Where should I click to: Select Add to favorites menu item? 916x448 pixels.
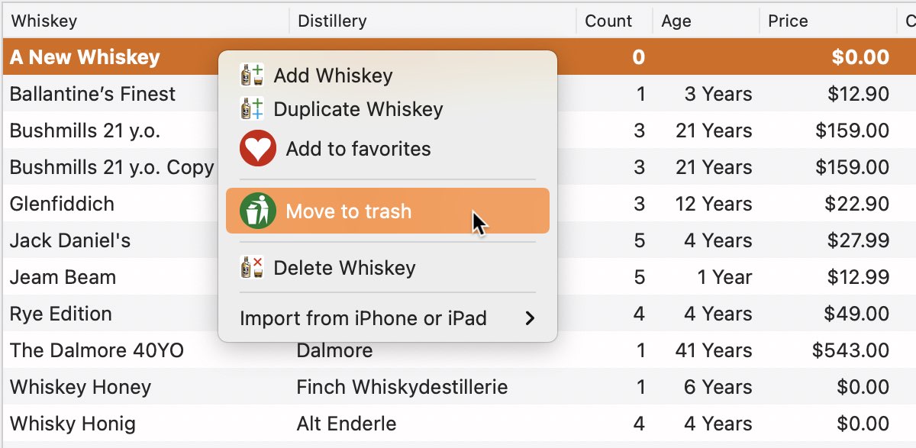pos(388,149)
